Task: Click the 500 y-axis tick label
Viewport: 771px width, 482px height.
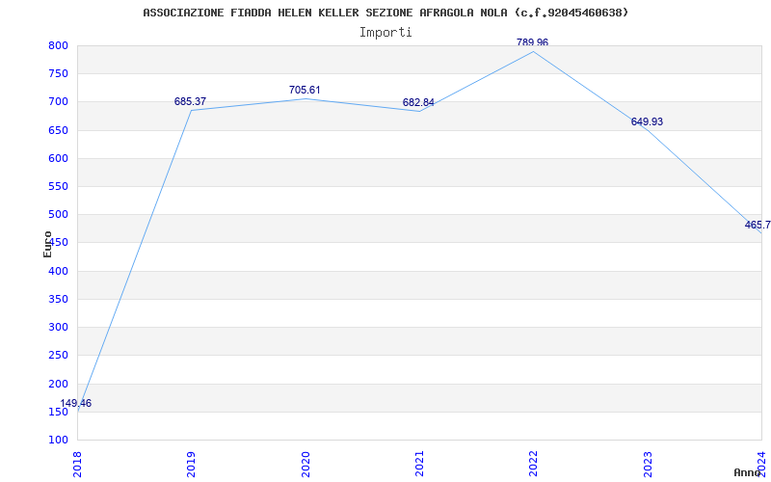Action: pos(58,214)
